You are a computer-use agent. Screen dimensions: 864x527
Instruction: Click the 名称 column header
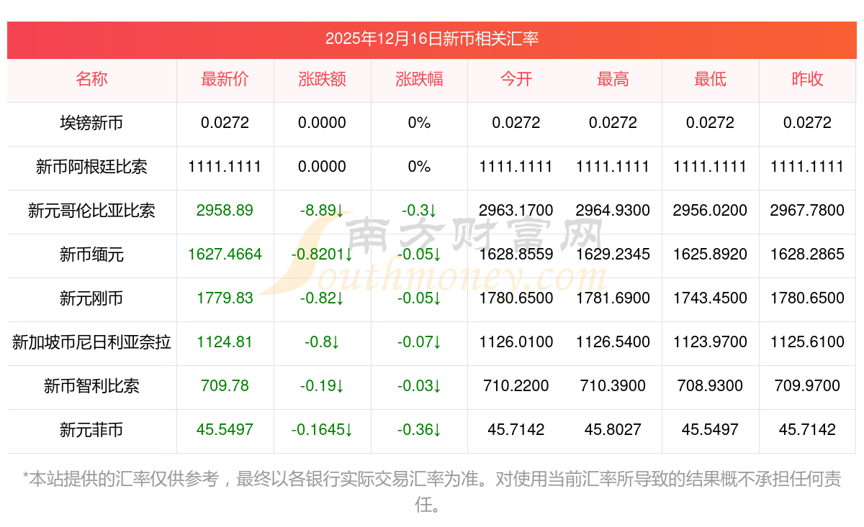click(91, 79)
